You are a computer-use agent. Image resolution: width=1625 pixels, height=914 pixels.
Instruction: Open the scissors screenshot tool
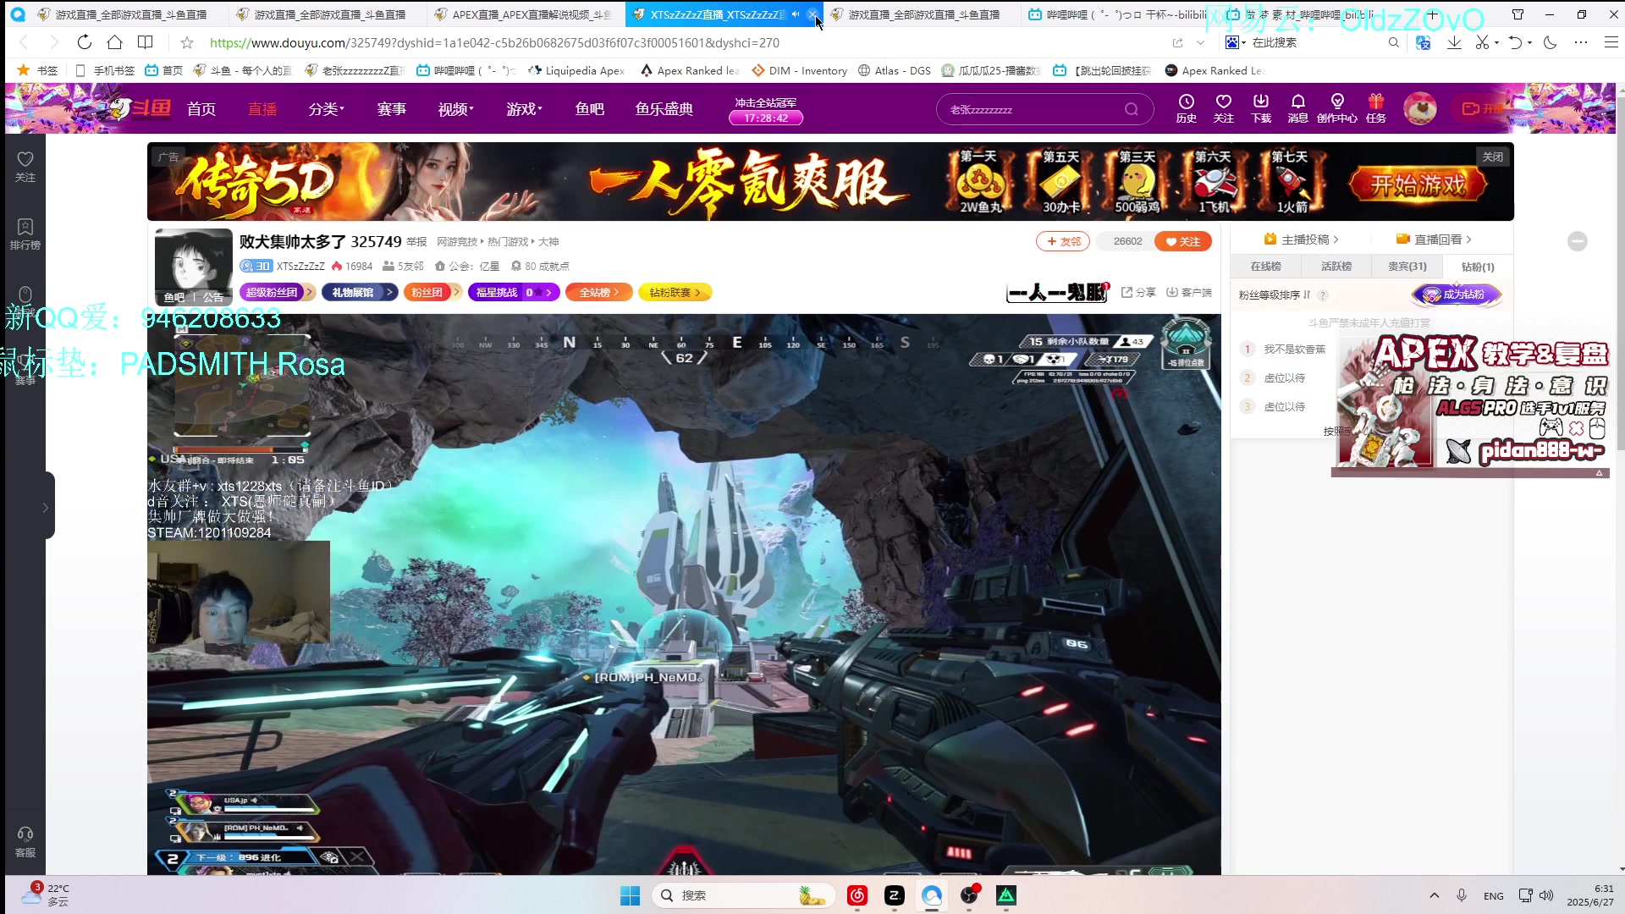click(x=1482, y=42)
